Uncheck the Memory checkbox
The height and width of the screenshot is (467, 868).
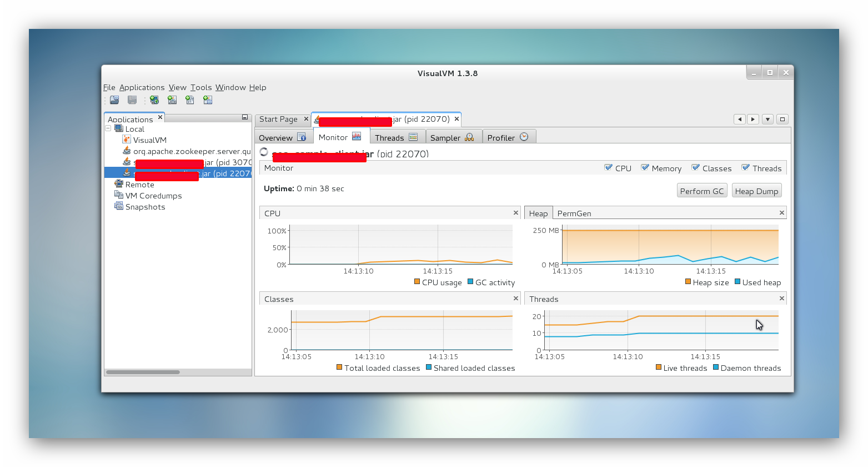(x=645, y=167)
